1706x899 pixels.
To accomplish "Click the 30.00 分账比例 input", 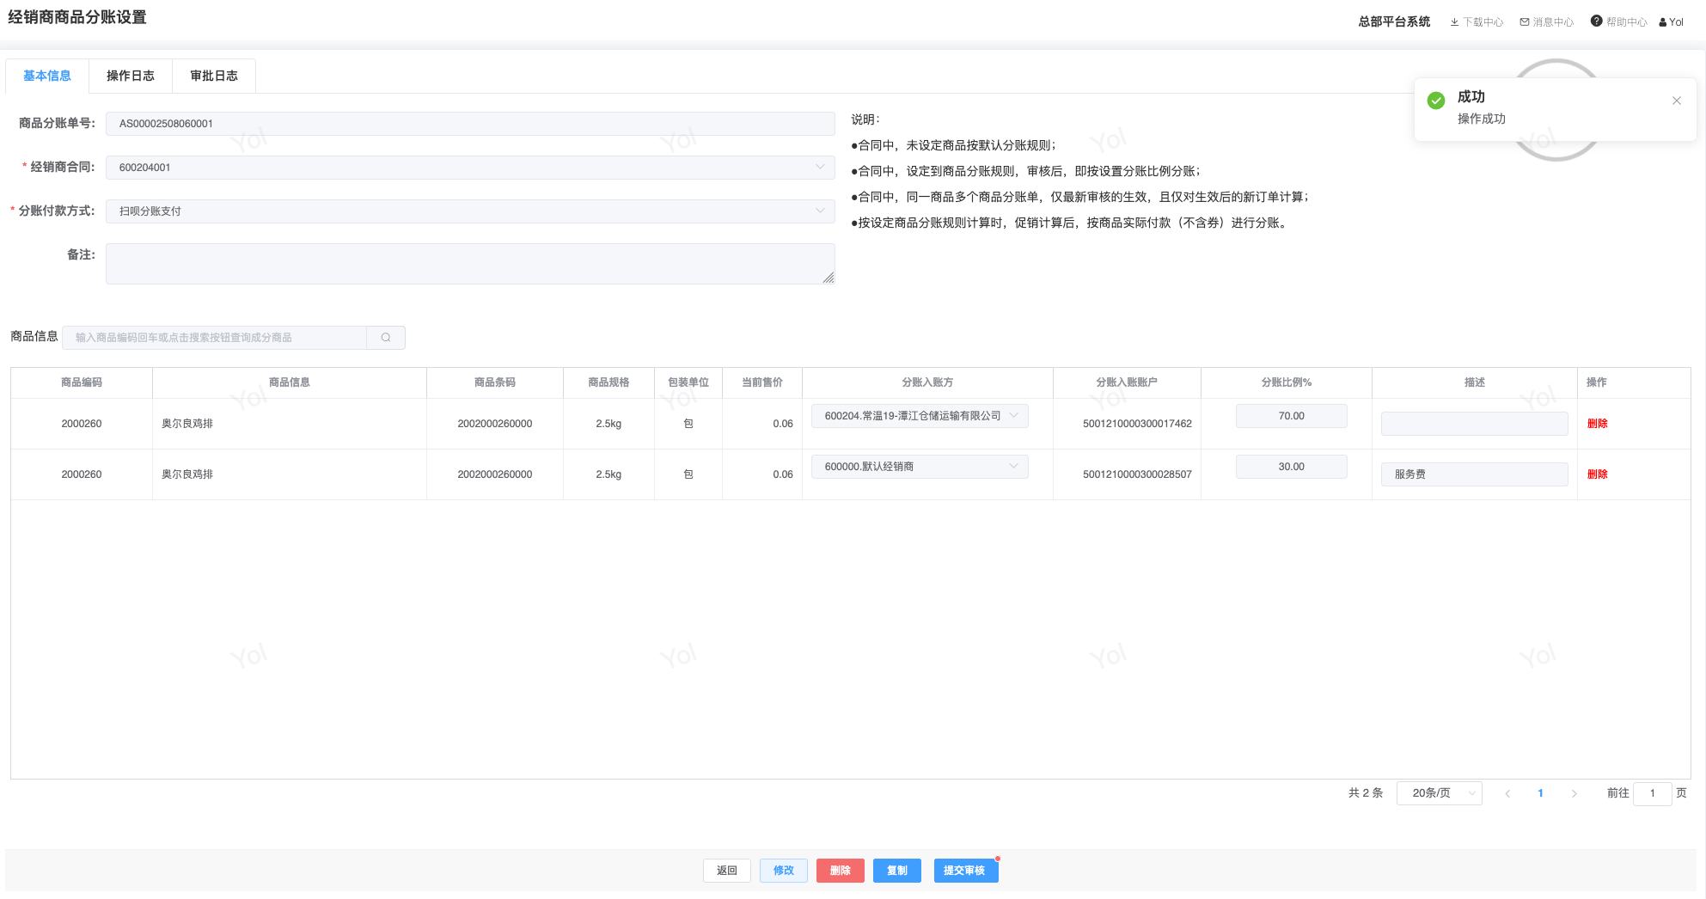I will [1291, 467].
